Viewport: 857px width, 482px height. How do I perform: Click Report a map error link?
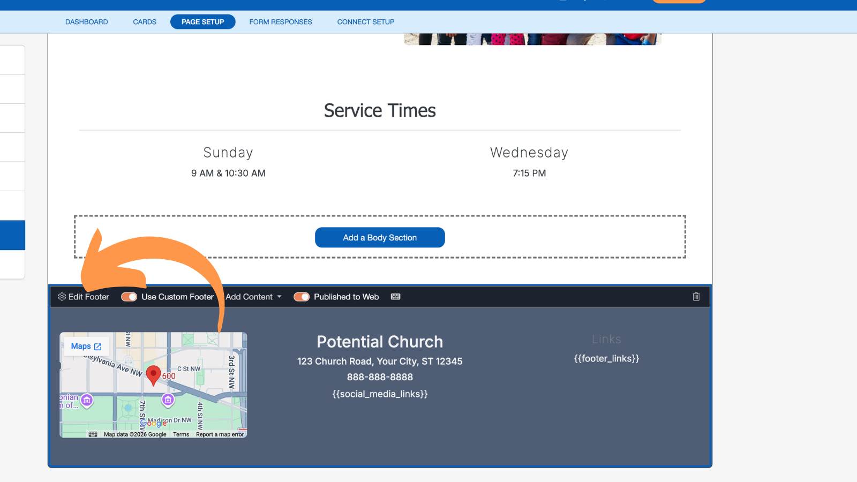(220, 434)
